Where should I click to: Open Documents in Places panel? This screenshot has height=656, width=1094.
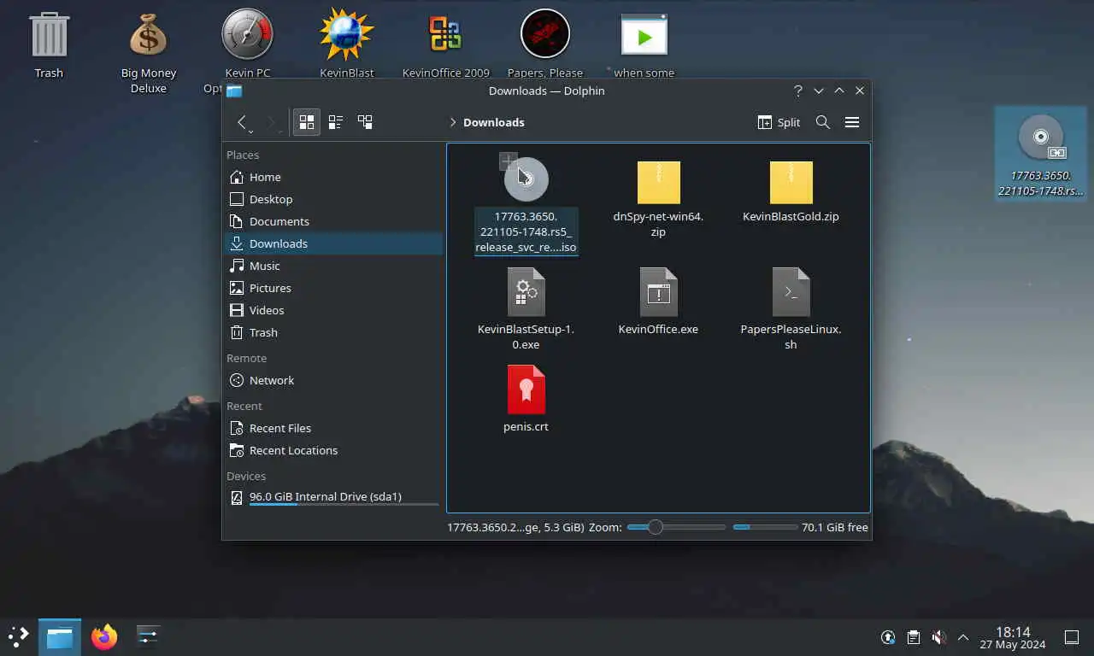pyautogui.click(x=332, y=221)
